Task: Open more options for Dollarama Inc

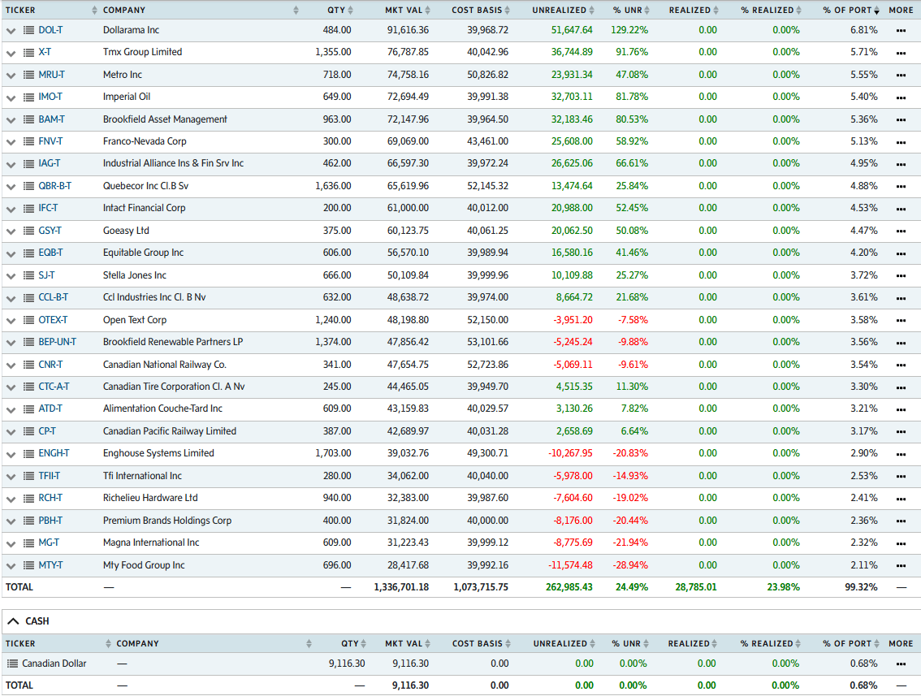Action: (x=901, y=31)
